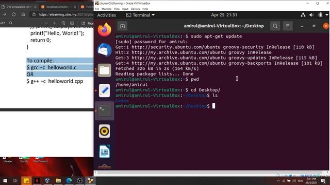
Task: Click the new tab button in Terminal
Action: (x=122, y=26)
